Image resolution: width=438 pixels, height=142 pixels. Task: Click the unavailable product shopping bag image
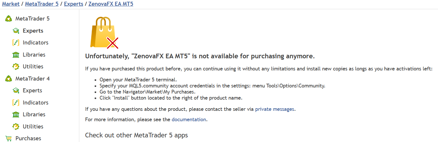pyautogui.click(x=104, y=33)
